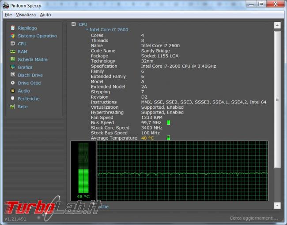The width and height of the screenshot is (287, 225).
Task: Select the 32nm technology value
Action: point(147,61)
